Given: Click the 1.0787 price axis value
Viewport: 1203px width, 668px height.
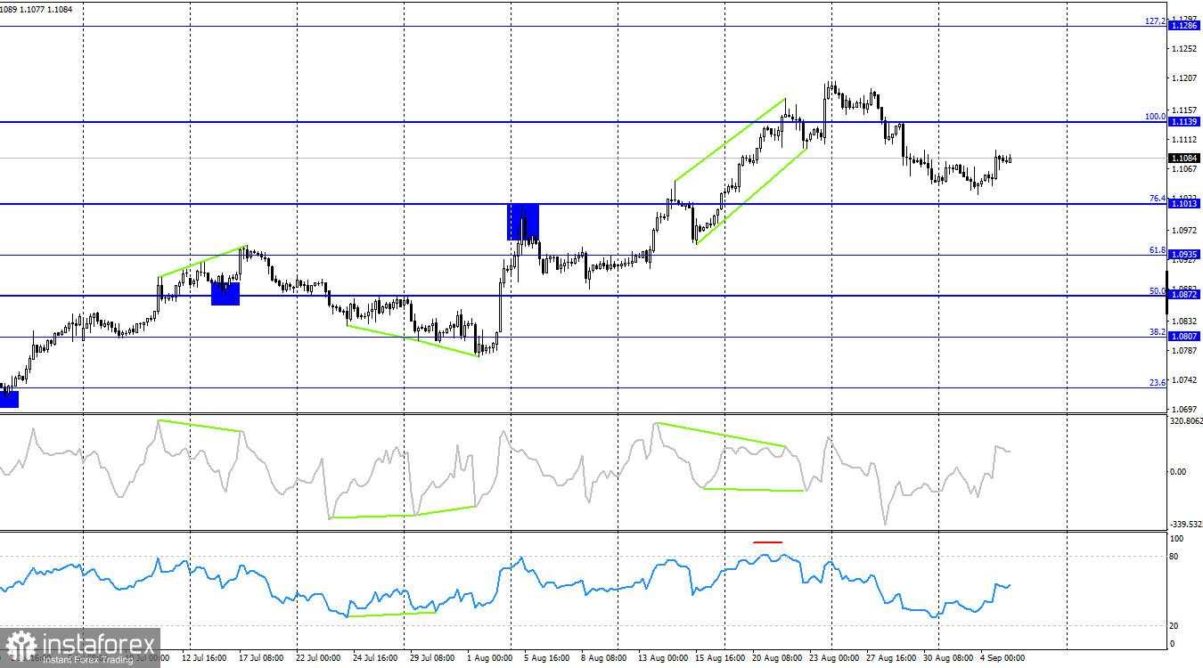Looking at the screenshot, I should coord(1185,350).
